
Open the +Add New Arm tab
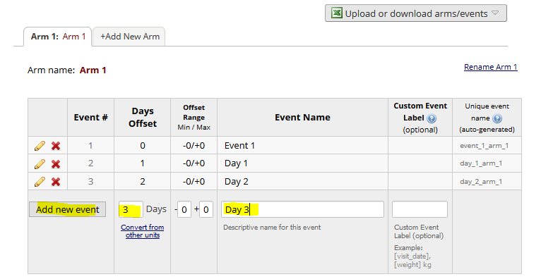click(129, 37)
